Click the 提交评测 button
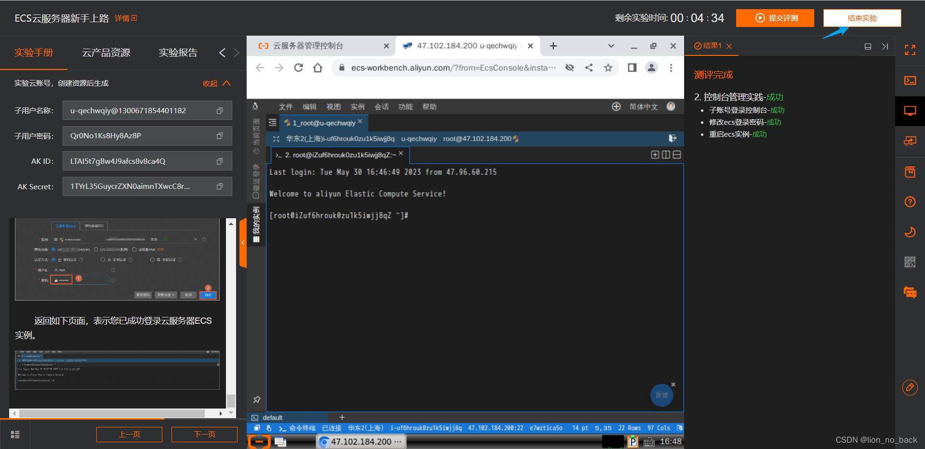This screenshot has height=449, width=925. (x=775, y=18)
